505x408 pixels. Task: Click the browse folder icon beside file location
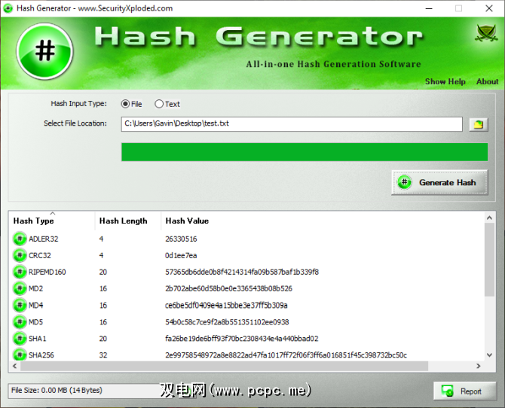point(479,124)
